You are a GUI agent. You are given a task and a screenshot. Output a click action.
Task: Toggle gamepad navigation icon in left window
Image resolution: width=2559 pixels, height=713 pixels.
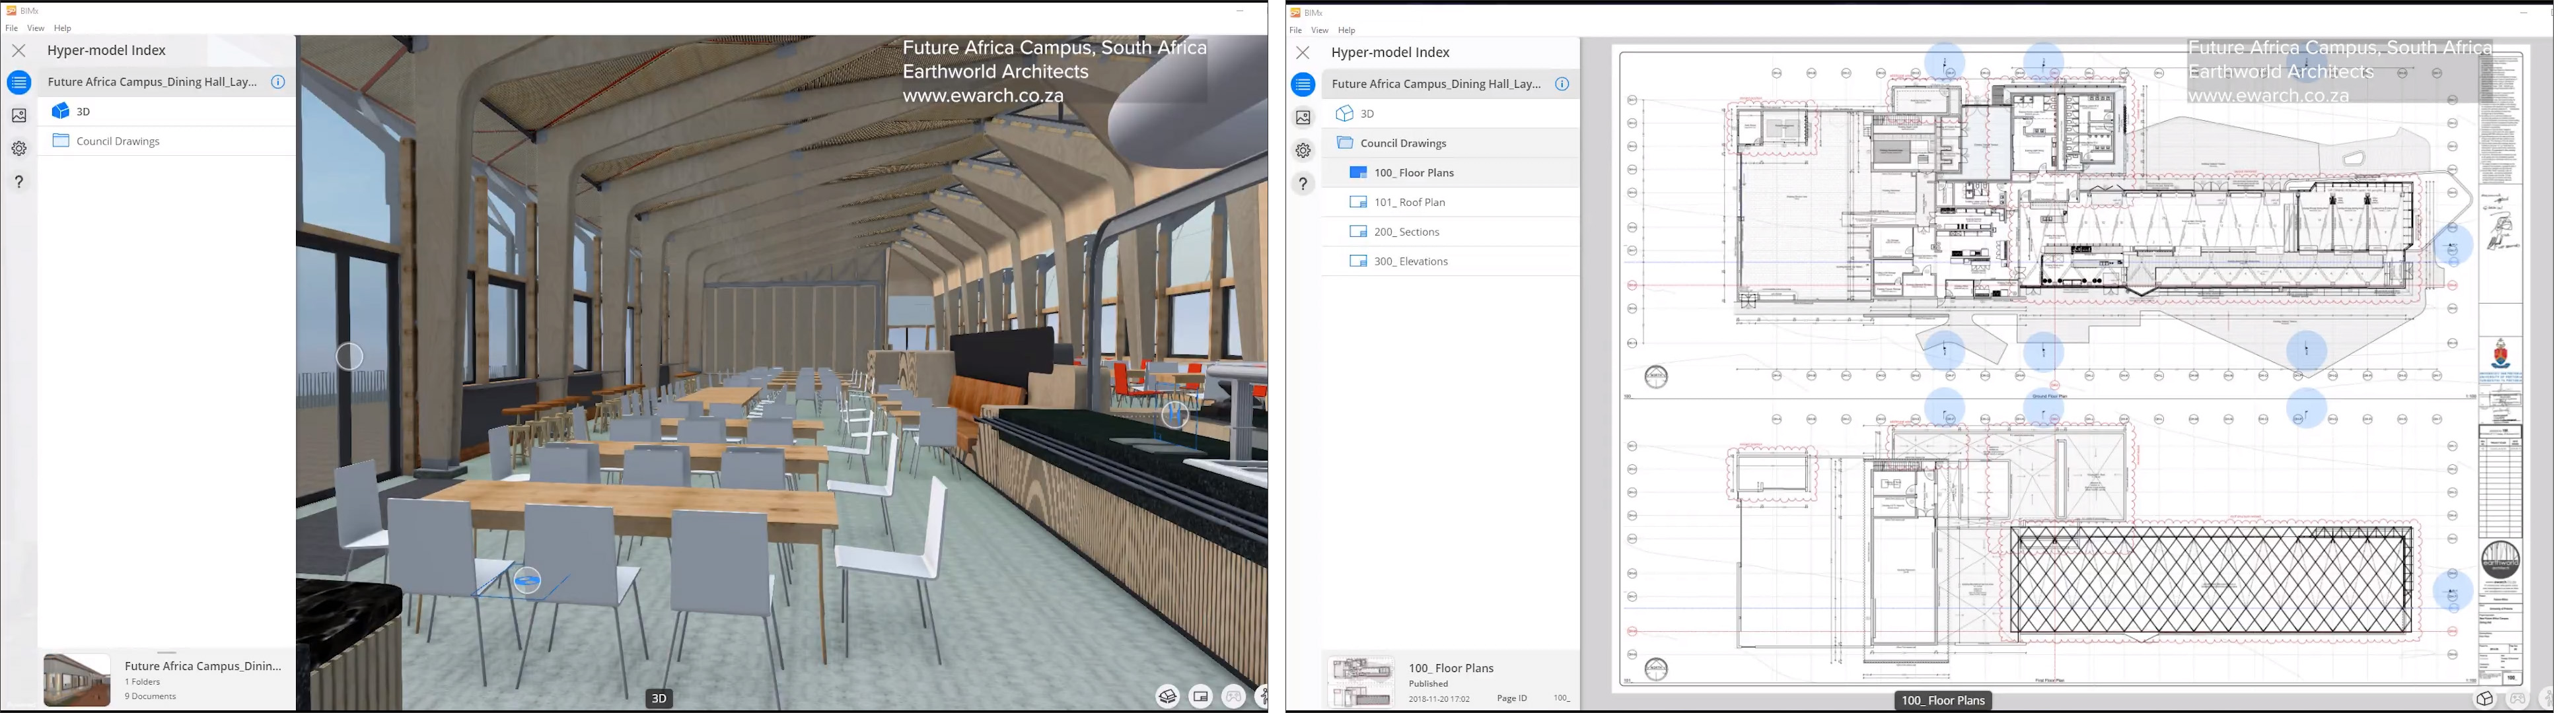click(x=1233, y=697)
